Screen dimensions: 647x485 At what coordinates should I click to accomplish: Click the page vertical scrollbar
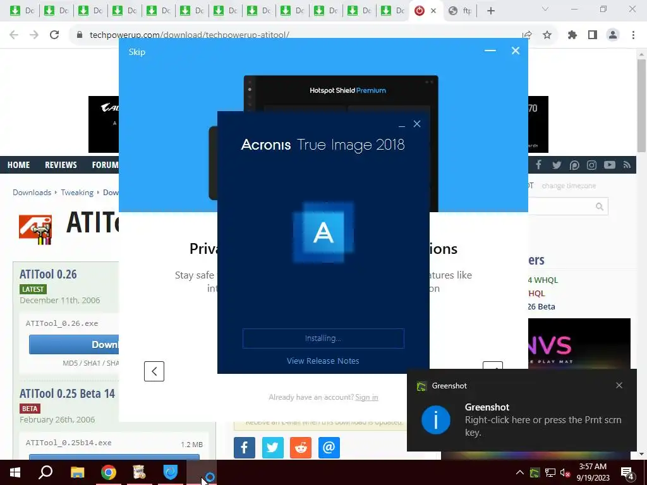(641, 106)
